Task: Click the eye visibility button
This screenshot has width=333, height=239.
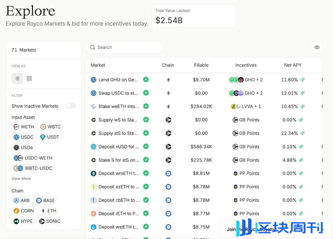Action: 317,47
